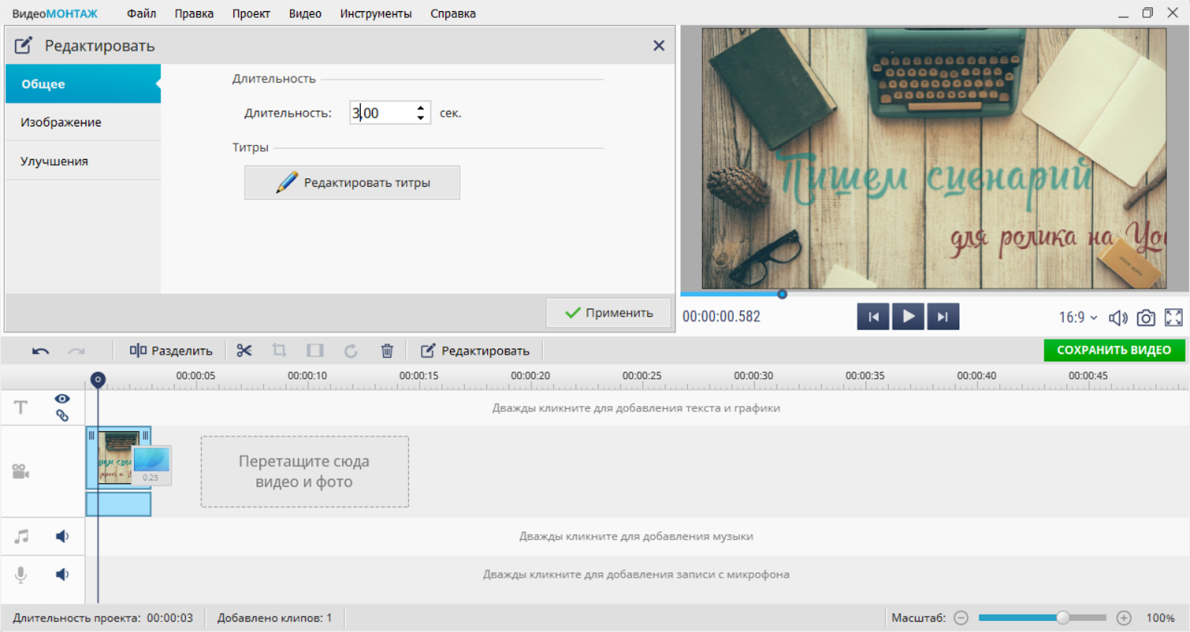This screenshot has height=632, width=1190.
Task: Mute the music track speaker
Action: [62, 536]
